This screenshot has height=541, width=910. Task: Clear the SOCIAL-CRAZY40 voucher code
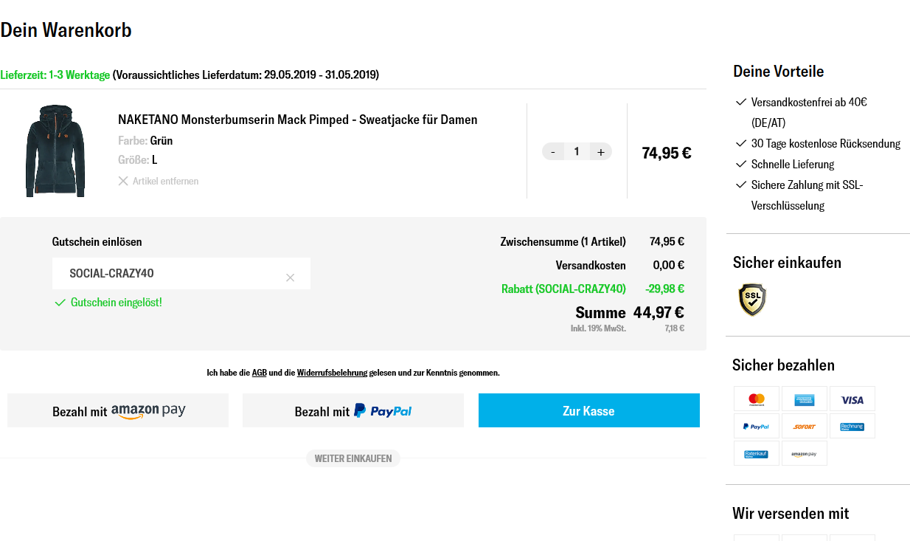point(290,278)
